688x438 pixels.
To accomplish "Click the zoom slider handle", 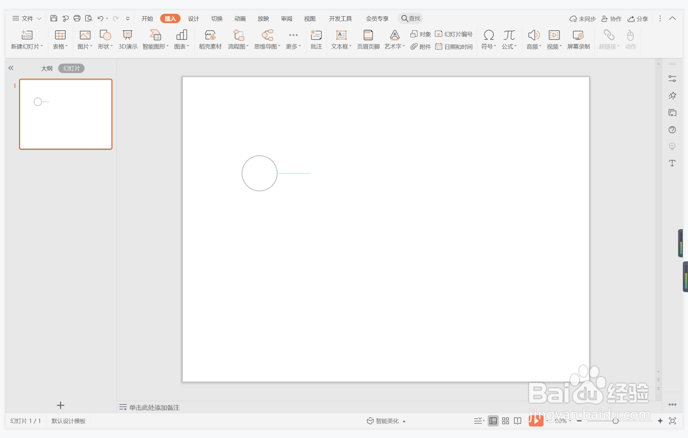I will coord(615,421).
